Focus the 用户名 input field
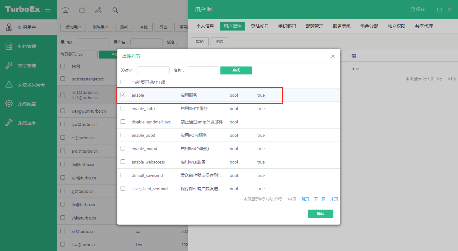Viewport: 458px width, 251px height. 147,42
